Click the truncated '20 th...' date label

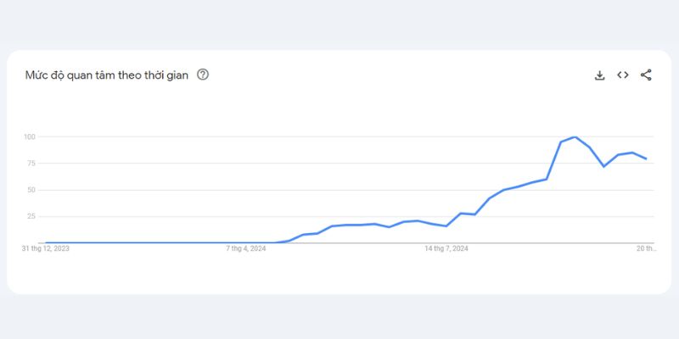[646, 248]
